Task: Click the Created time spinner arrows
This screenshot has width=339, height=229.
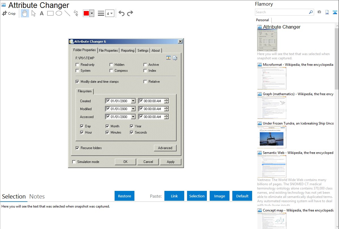Action: (166, 101)
